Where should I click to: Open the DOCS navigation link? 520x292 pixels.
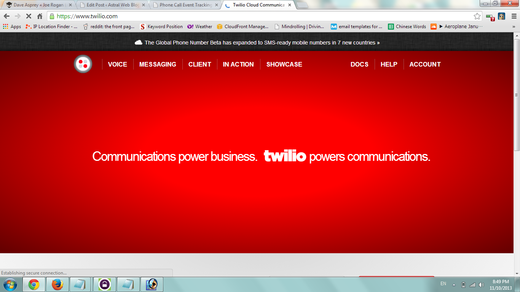point(359,64)
